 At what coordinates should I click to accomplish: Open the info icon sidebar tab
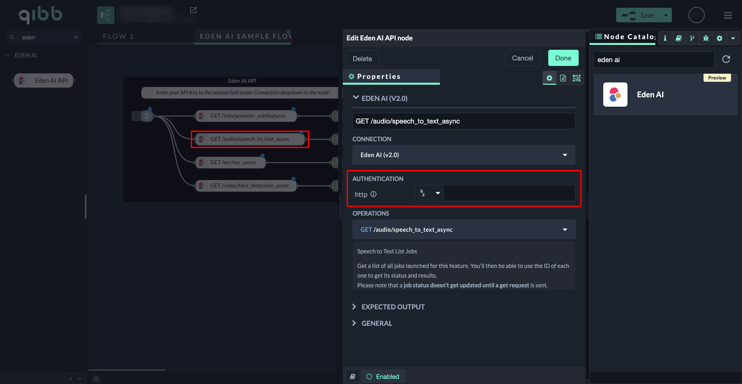(665, 38)
